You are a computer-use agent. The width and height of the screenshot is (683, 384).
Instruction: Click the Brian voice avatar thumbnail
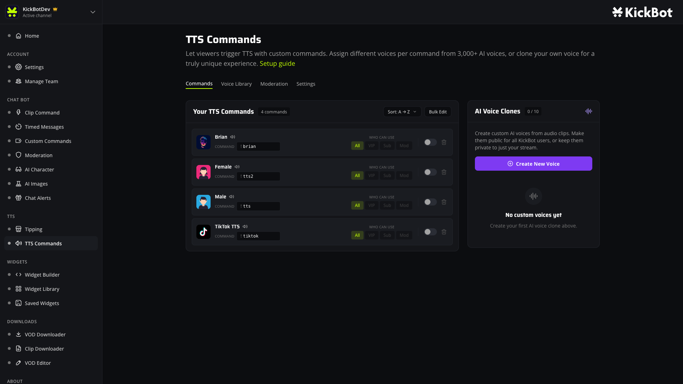(203, 142)
